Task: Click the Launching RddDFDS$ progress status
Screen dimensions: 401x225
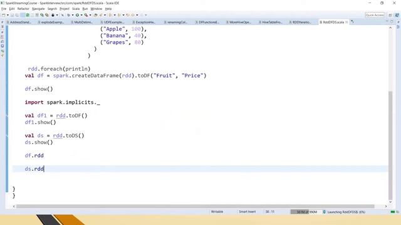Action: tap(346, 212)
